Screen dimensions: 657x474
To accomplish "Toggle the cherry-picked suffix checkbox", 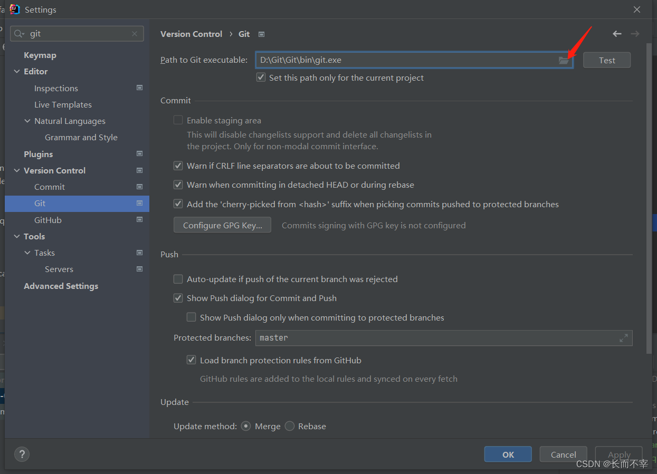I will click(x=178, y=204).
